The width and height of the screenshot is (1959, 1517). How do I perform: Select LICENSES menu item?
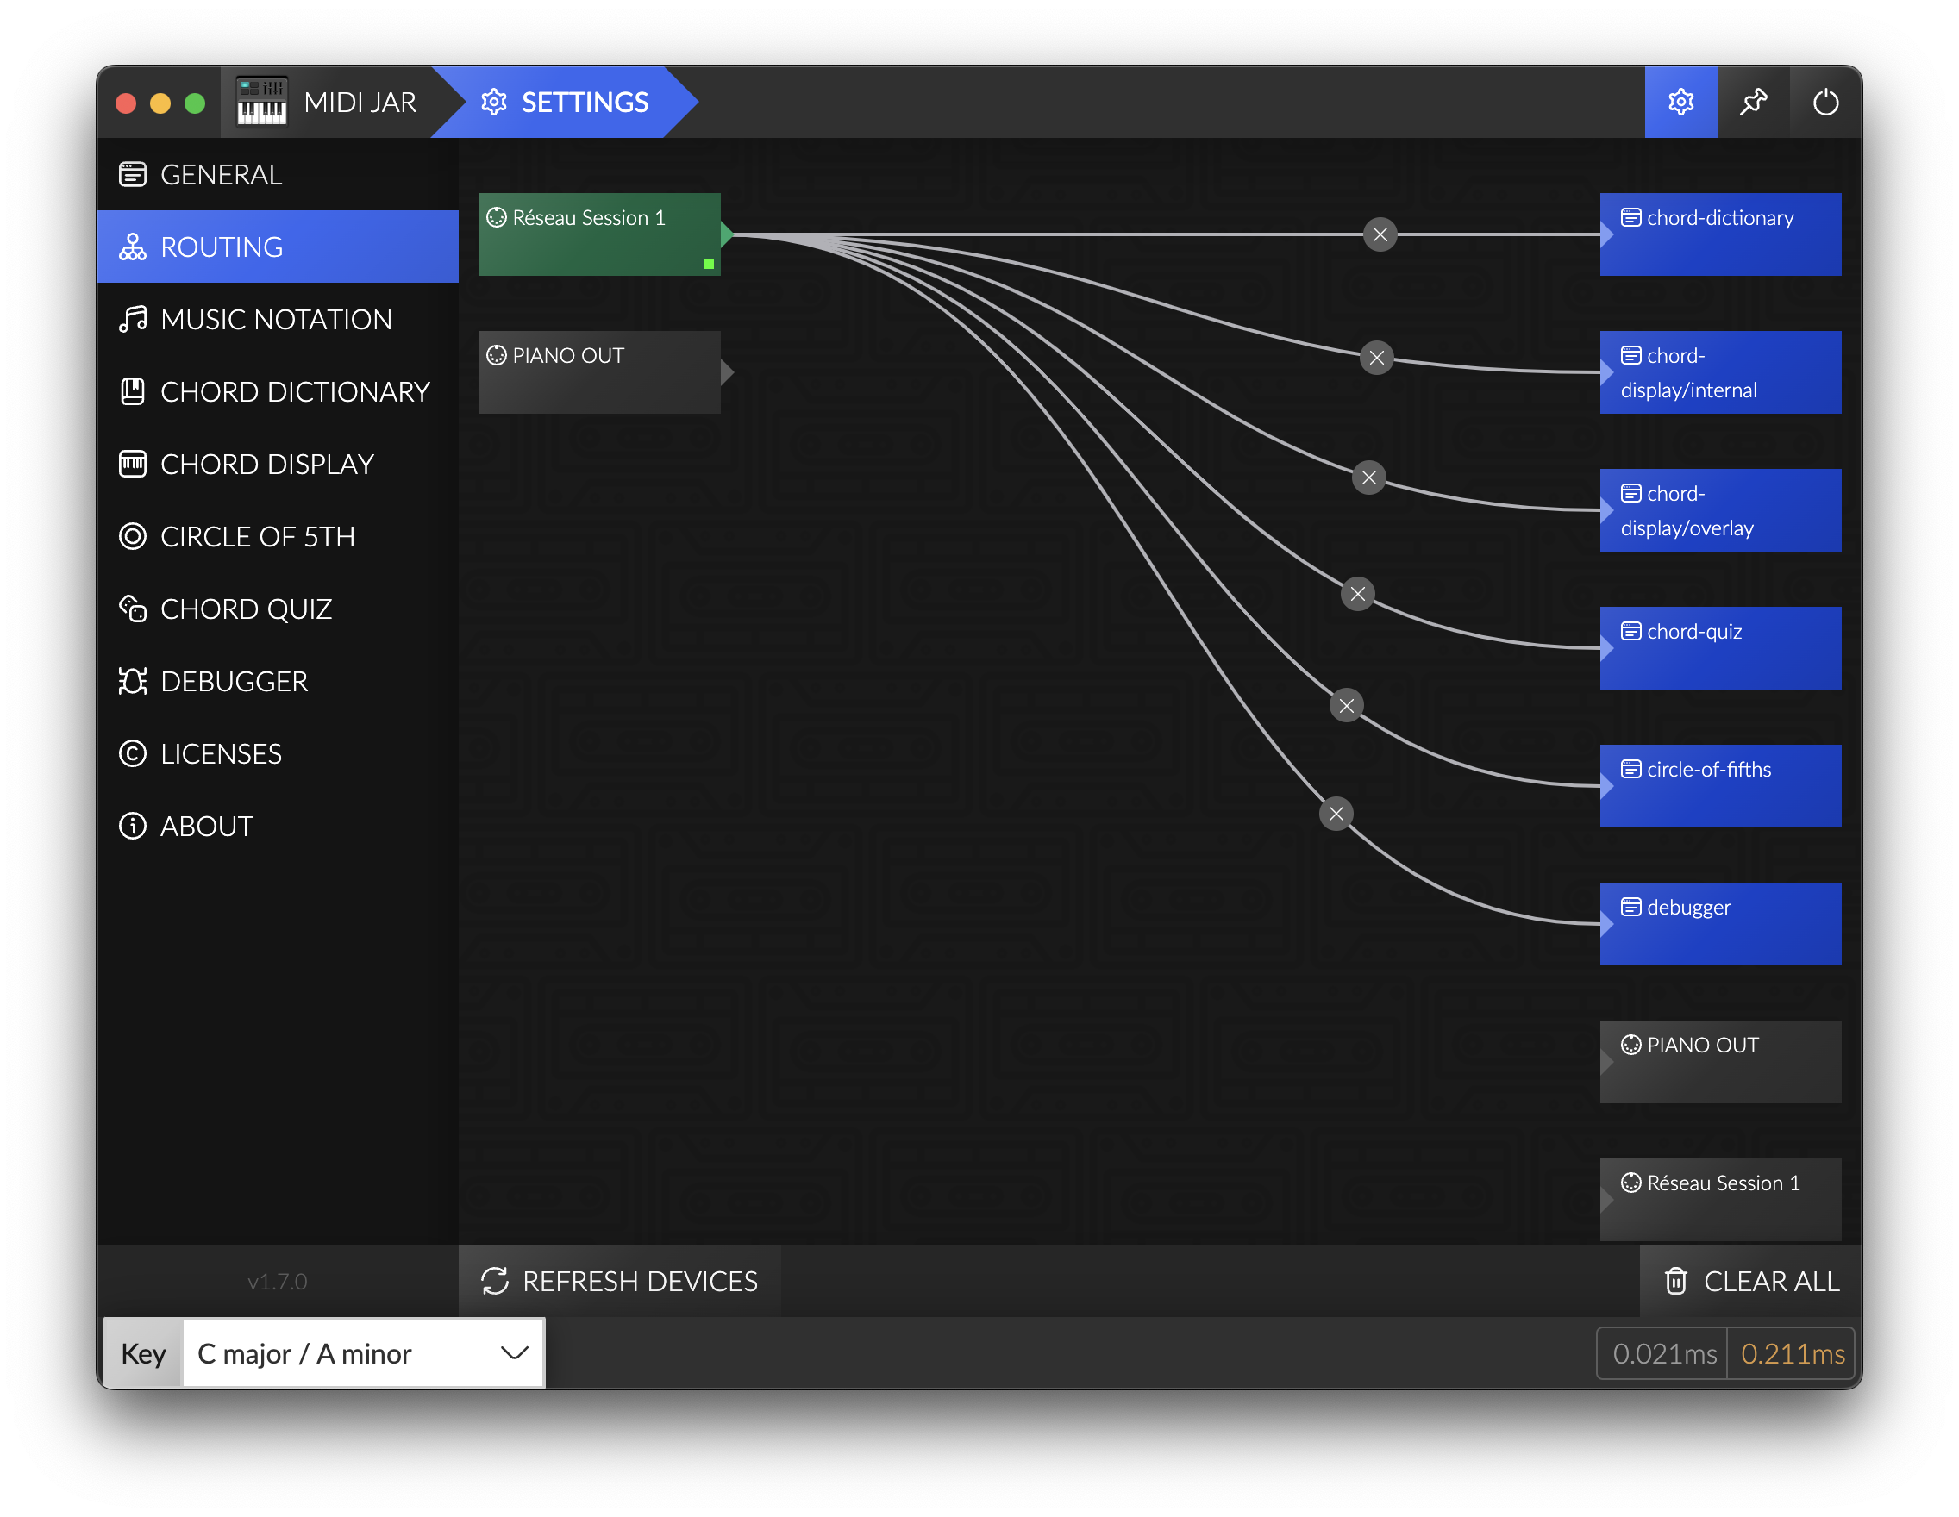tap(279, 752)
